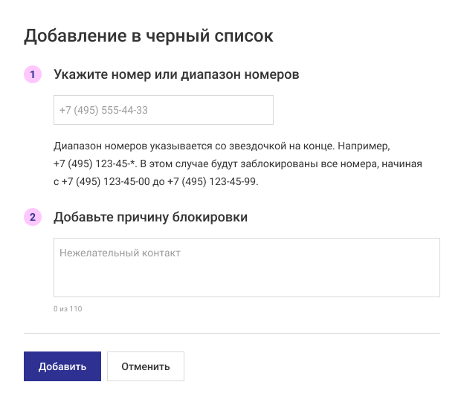Click the word Например in the hint
Viewport: 464px width, 405px height.
click(363, 146)
